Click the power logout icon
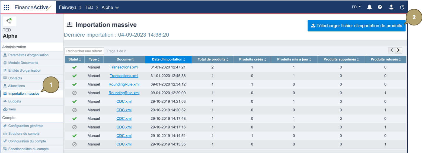The width and height of the screenshot is (422, 153). pos(402,7)
